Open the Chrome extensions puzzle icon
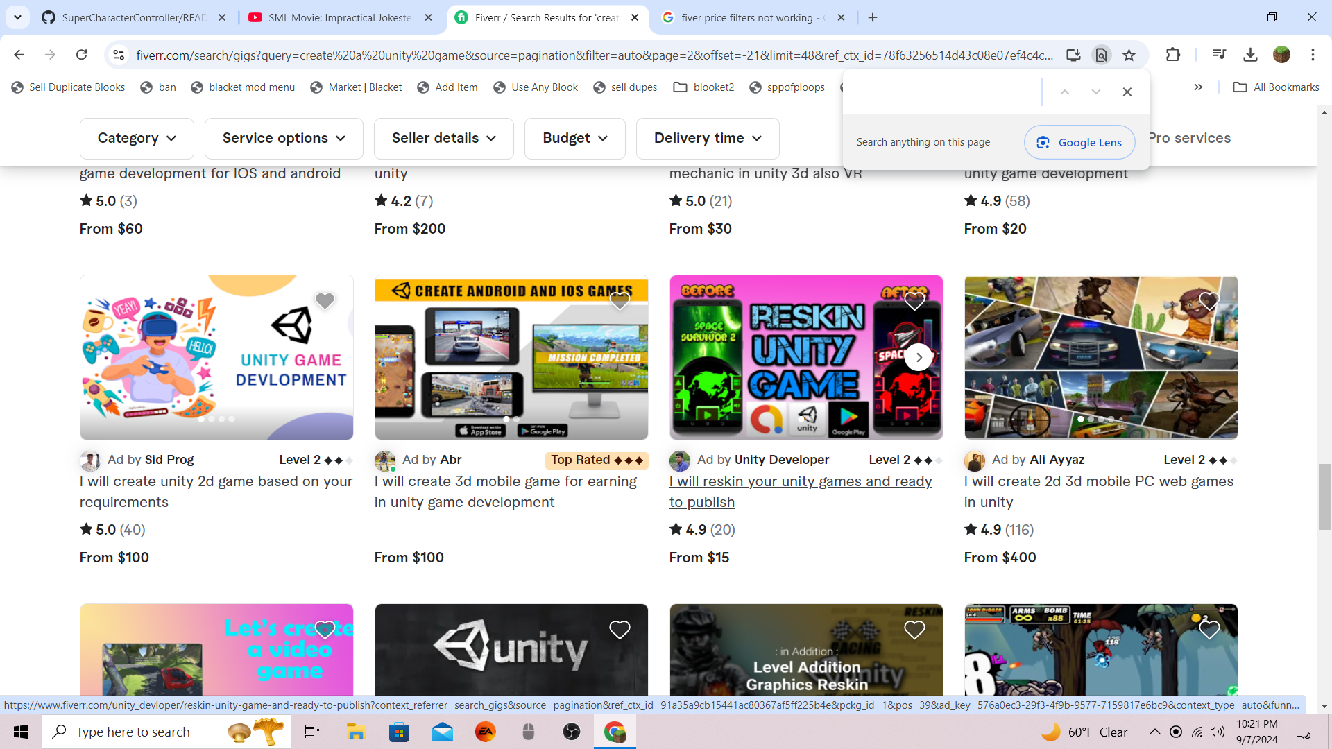This screenshot has height=749, width=1332. tap(1173, 55)
